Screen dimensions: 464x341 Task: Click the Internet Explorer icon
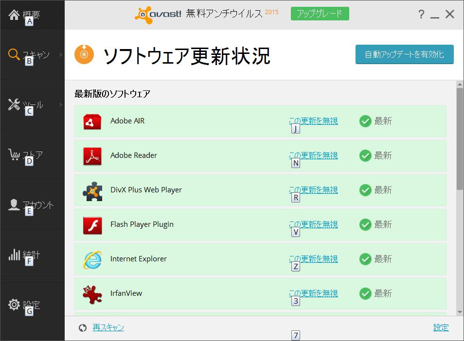[92, 260]
